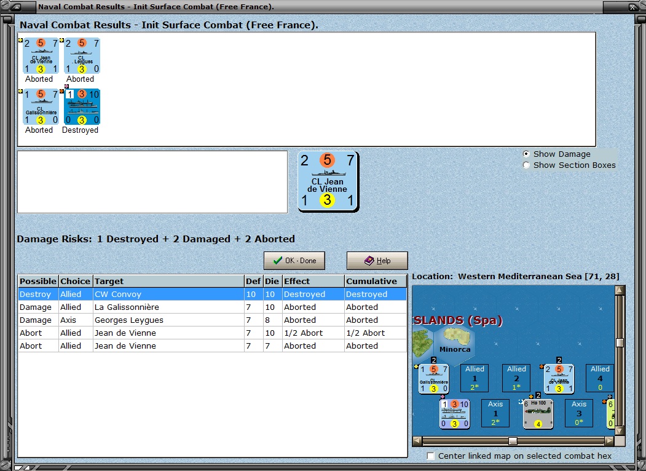Image resolution: width=646 pixels, height=471 pixels.
Task: Click the He 100 aircraft counter
Action: (538, 414)
